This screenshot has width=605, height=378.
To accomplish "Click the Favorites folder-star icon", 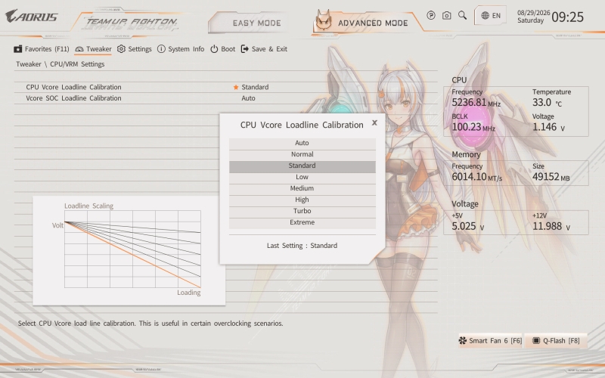I will click(17, 49).
